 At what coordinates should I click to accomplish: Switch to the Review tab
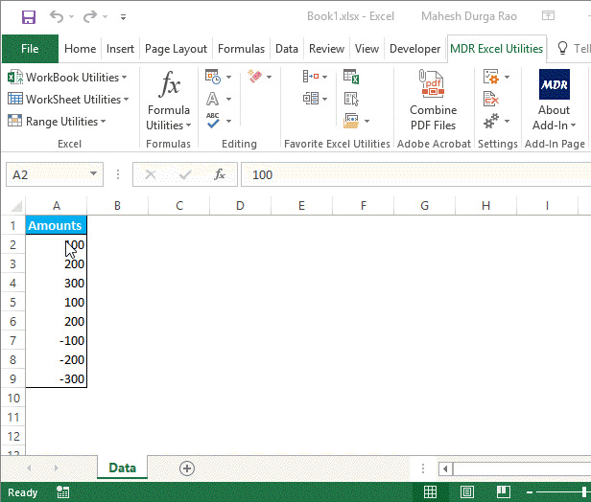[326, 49]
